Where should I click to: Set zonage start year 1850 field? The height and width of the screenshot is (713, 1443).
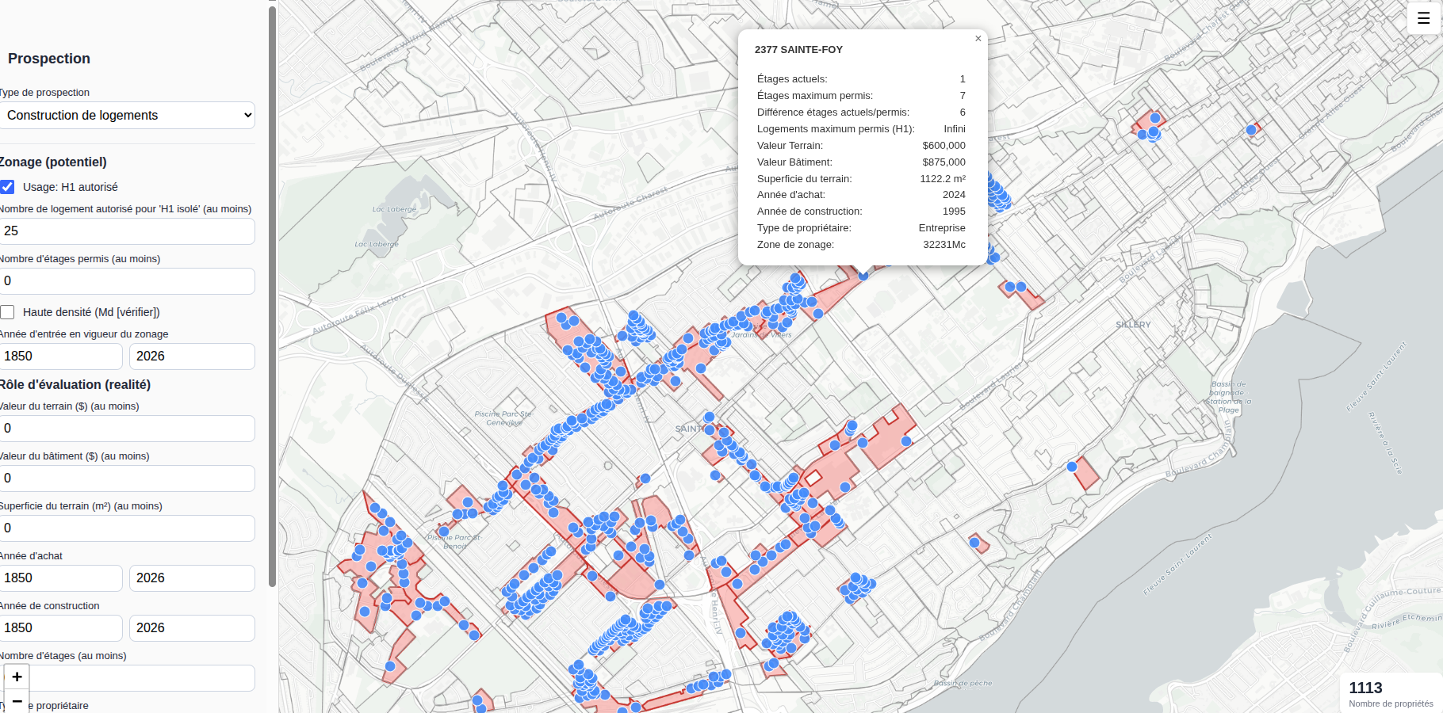tap(61, 356)
